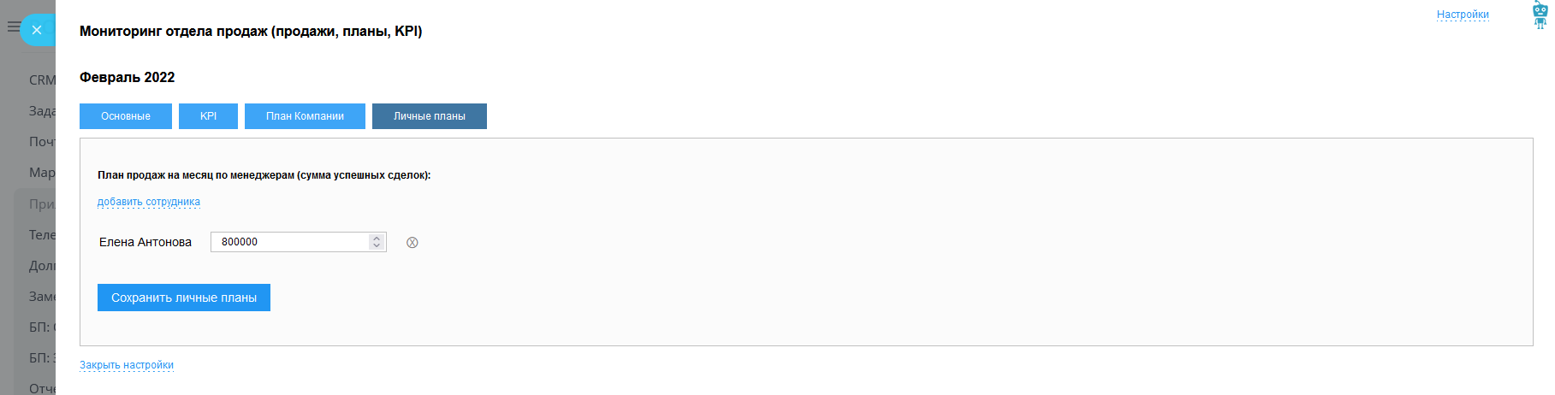Go to the Личные планы tab
This screenshot has height=395, width=1555.
[x=430, y=116]
